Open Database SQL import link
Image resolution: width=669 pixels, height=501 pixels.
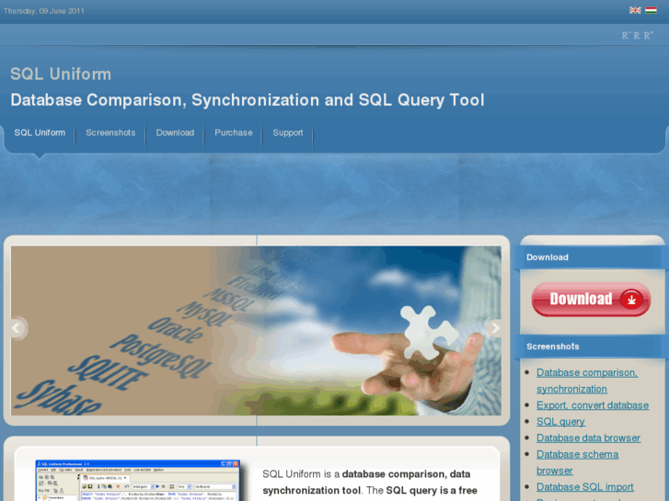584,487
